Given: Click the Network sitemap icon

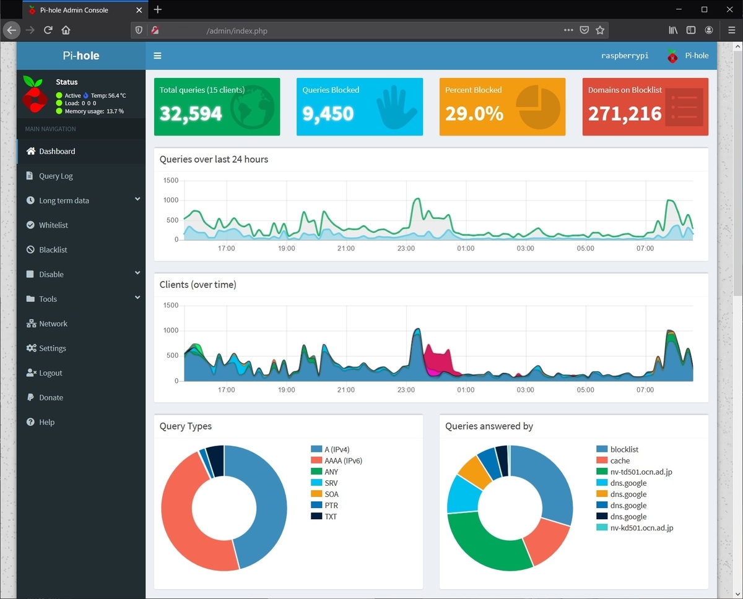Looking at the screenshot, I should click(31, 324).
